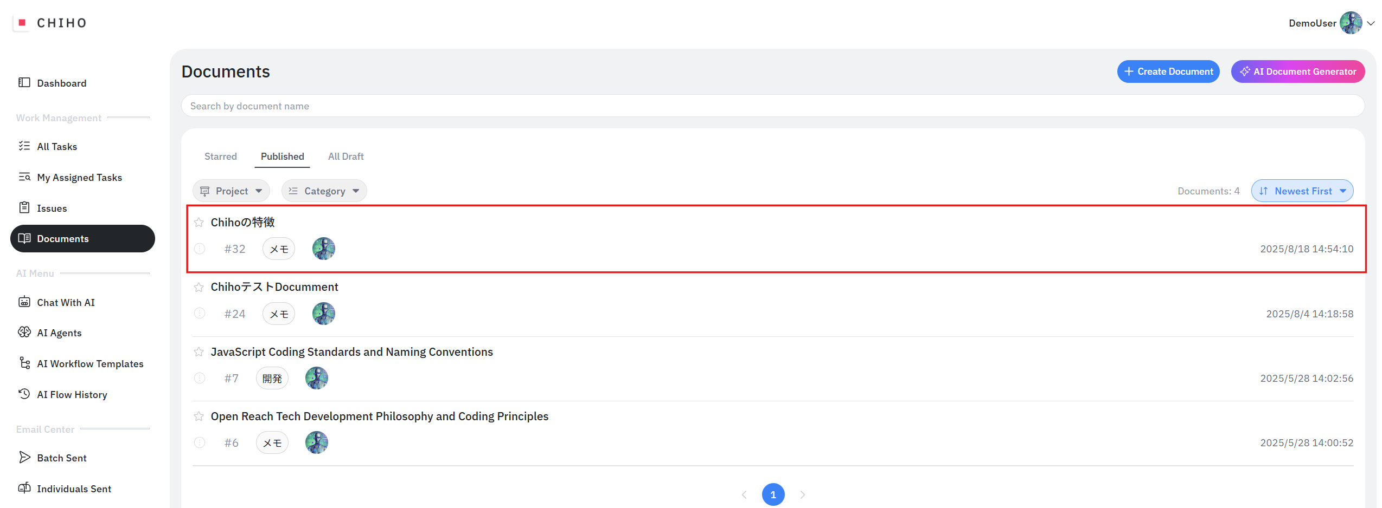
Task: Click the search by document name field
Action: 772,106
